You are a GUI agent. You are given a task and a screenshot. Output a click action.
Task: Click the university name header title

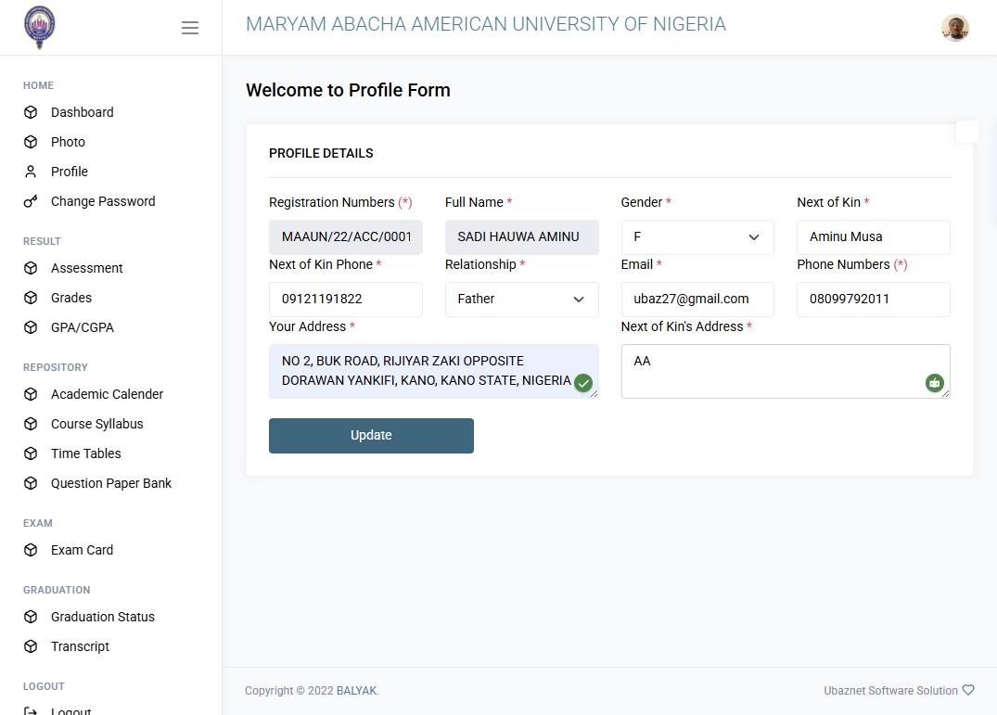pyautogui.click(x=486, y=24)
